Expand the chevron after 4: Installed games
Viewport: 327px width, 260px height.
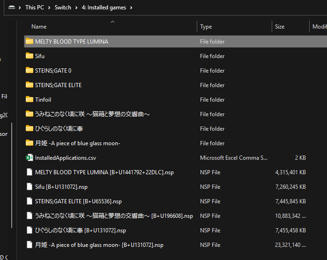click(131, 7)
